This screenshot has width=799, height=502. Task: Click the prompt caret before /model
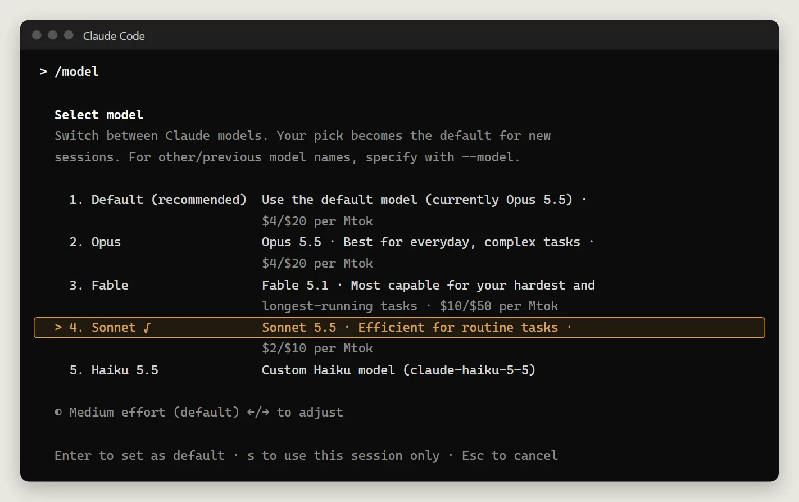tap(43, 72)
